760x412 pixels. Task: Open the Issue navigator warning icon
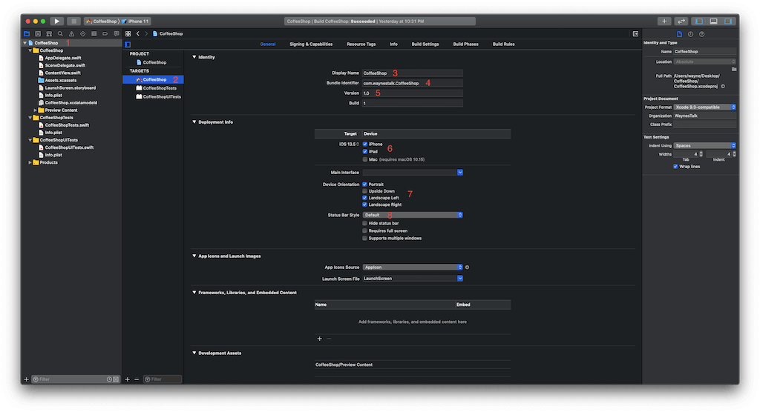pos(71,34)
